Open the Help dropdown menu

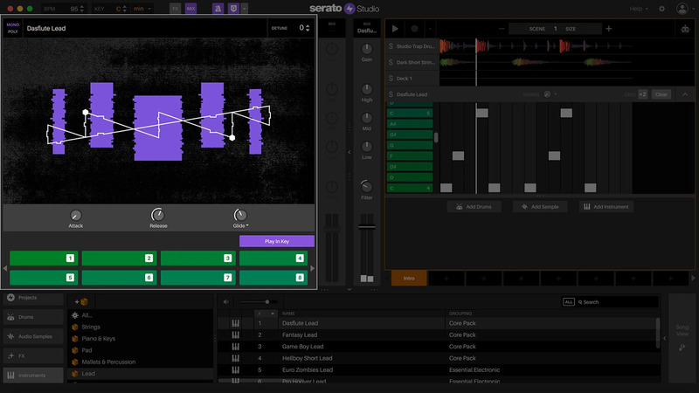pos(639,9)
